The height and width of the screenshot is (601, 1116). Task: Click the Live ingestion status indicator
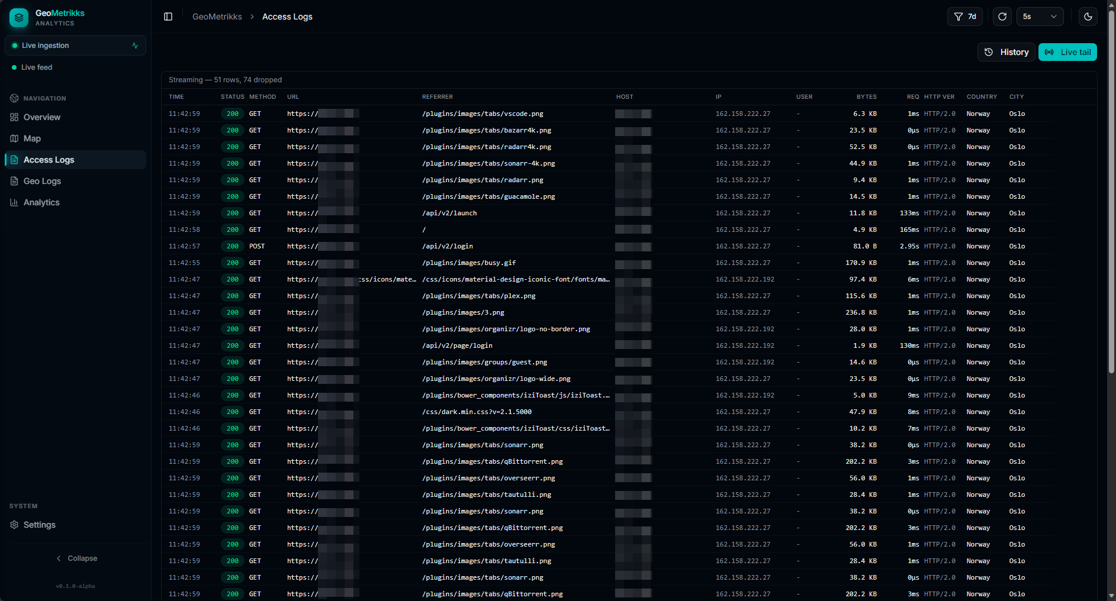click(x=75, y=46)
